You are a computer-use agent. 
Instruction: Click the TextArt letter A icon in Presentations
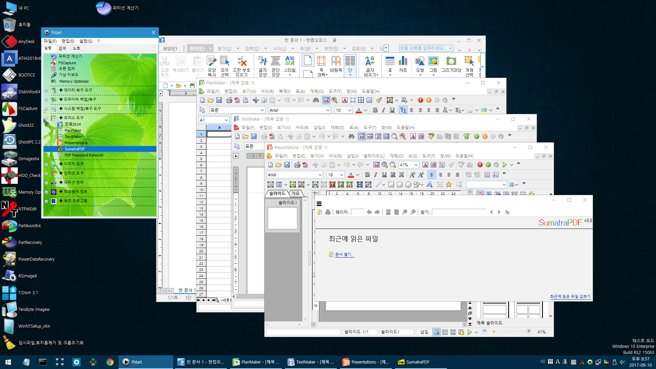pyautogui.click(x=429, y=184)
